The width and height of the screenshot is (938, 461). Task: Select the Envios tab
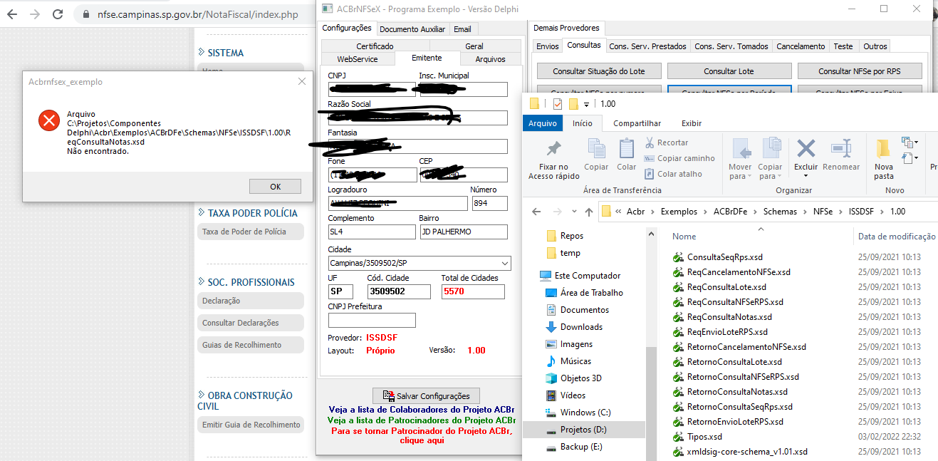pyautogui.click(x=548, y=46)
